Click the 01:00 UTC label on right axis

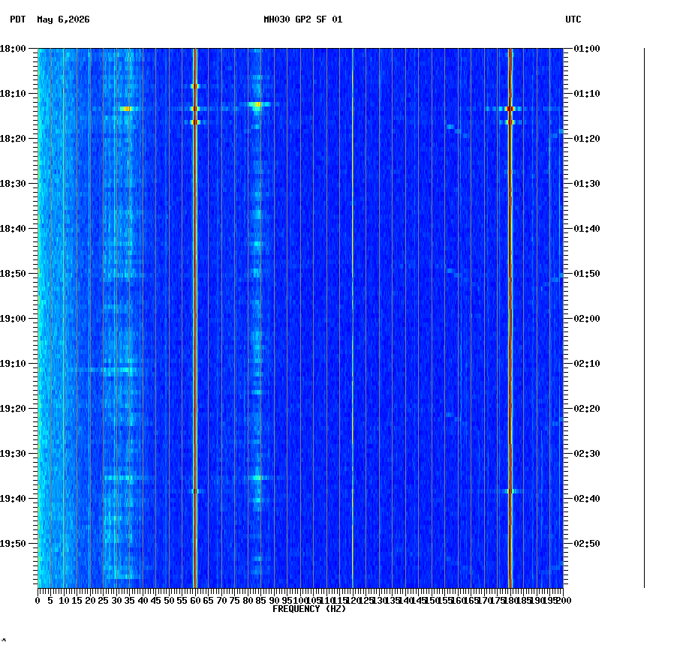pyautogui.click(x=587, y=49)
